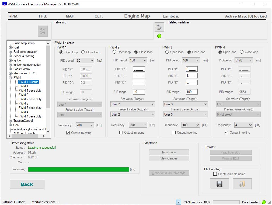Open PWM 4 Frequency dropdown
Viewport: 272px width, 205px height.
[x=250, y=125]
